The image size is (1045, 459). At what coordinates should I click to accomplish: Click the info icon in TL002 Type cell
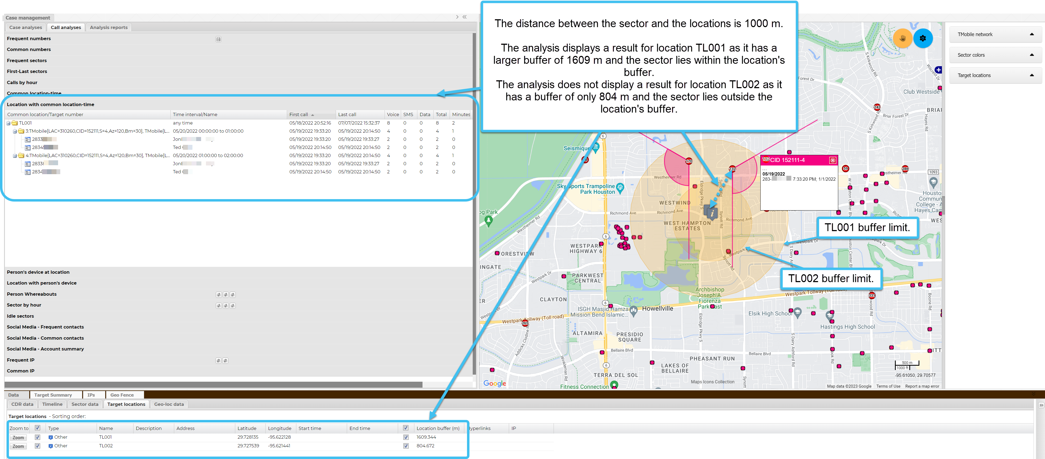pyautogui.click(x=51, y=446)
